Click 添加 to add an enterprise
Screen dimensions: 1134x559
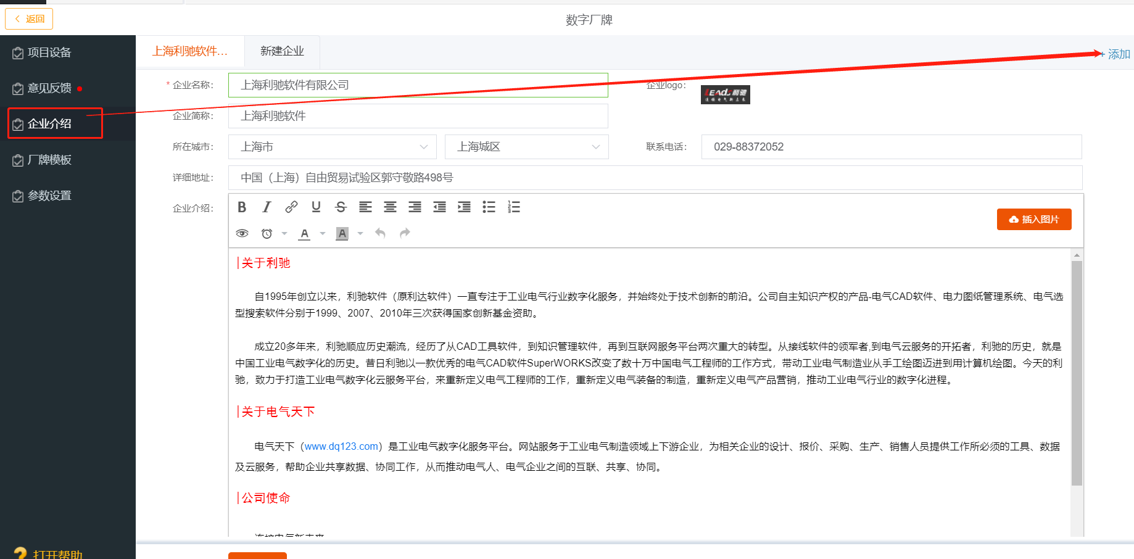(1114, 54)
